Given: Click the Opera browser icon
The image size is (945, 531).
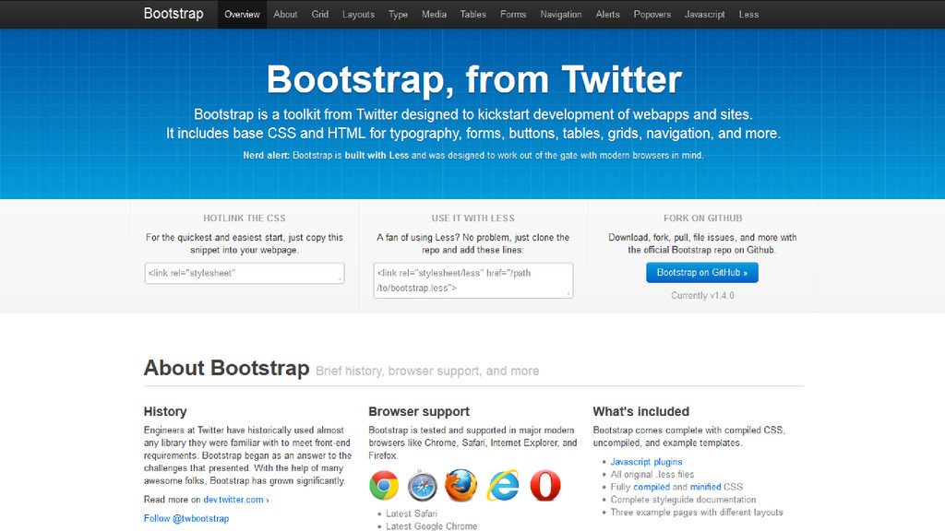Looking at the screenshot, I should click(x=545, y=485).
